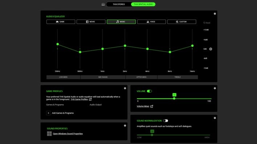Image resolution: width=257 pixels, height=144 pixels.
Task: Switch to THX Stereo mode
Action: (x=119, y=4)
